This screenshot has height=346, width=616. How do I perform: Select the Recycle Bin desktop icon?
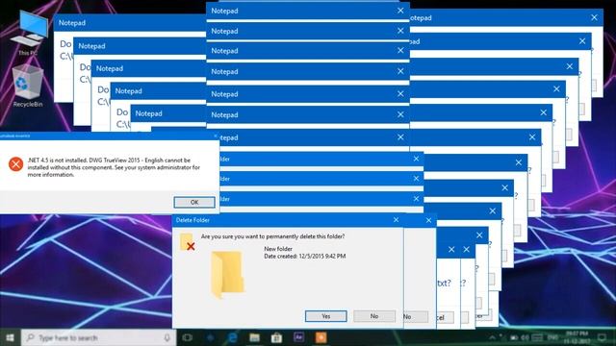tap(28, 86)
